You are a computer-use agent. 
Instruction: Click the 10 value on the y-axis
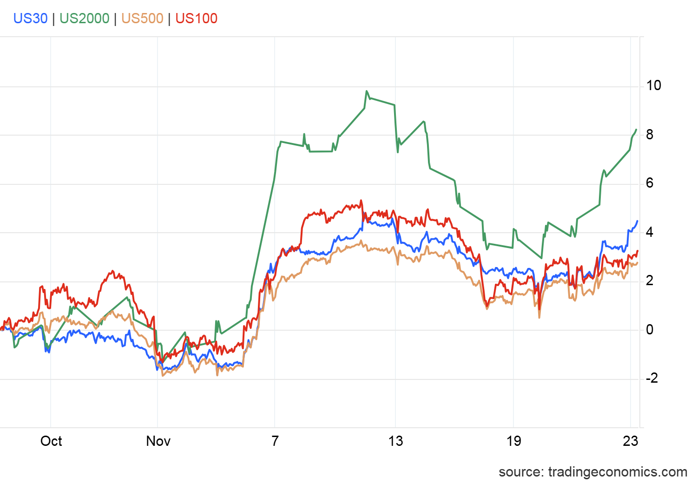coord(653,85)
